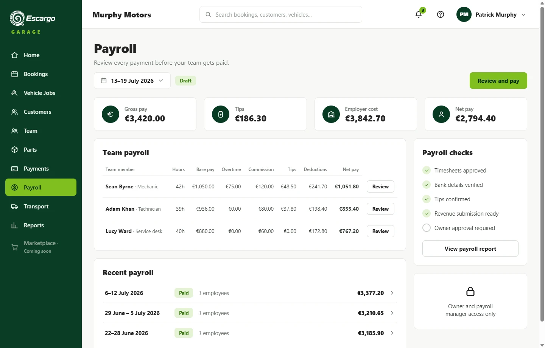Image resolution: width=545 pixels, height=348 pixels.
Task: Click the Bookings calendar icon in sidebar
Action: (x=15, y=74)
